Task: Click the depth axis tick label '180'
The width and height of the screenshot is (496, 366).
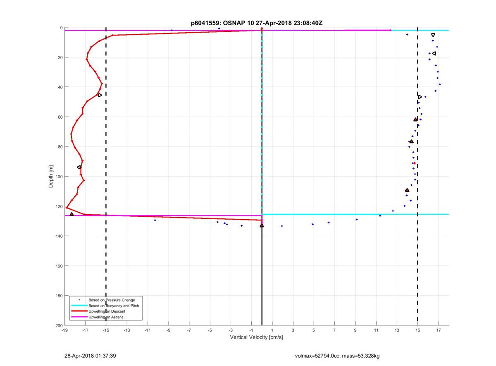Action: coord(59,296)
